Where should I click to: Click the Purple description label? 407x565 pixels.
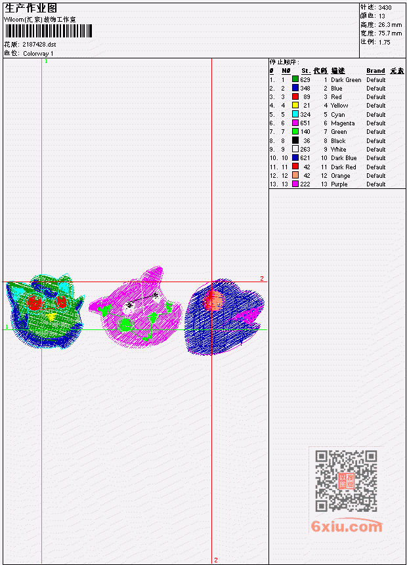[x=339, y=184]
